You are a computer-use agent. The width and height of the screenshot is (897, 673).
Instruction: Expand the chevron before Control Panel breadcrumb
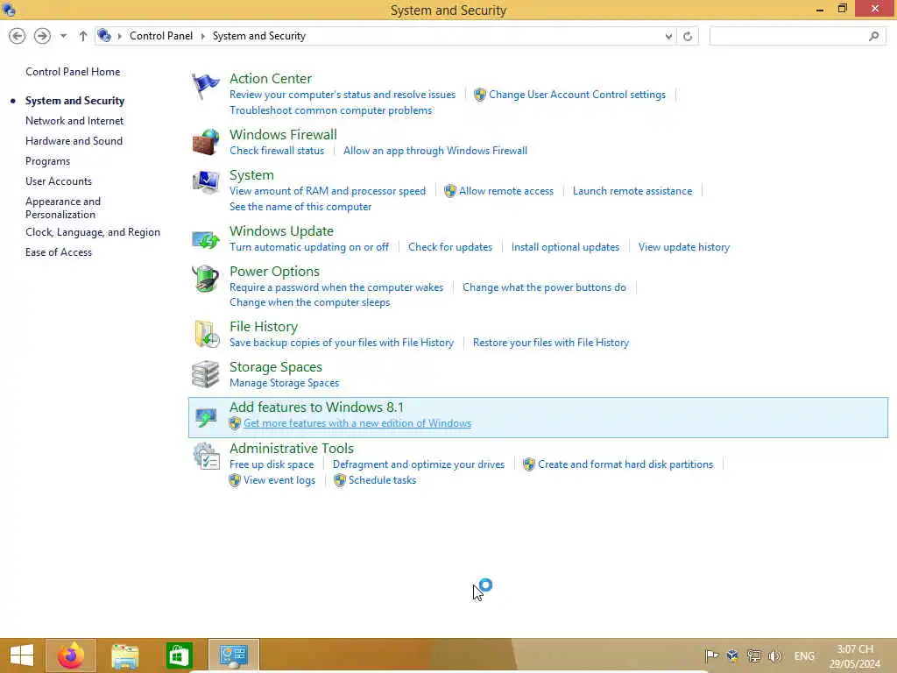[x=119, y=36]
